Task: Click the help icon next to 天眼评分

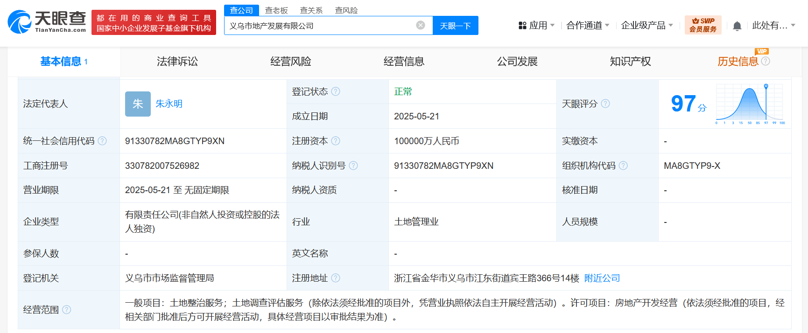Action: point(605,104)
